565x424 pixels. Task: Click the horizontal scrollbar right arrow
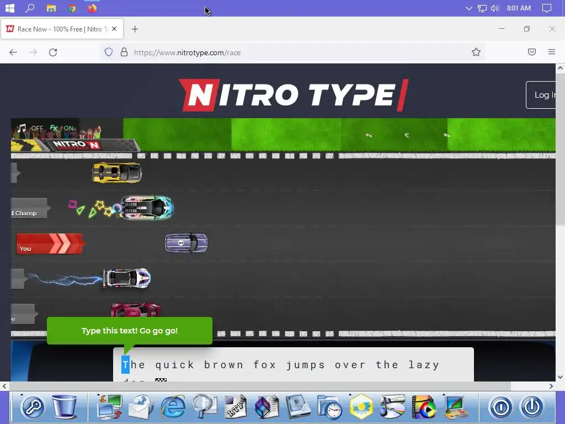tap(551, 386)
